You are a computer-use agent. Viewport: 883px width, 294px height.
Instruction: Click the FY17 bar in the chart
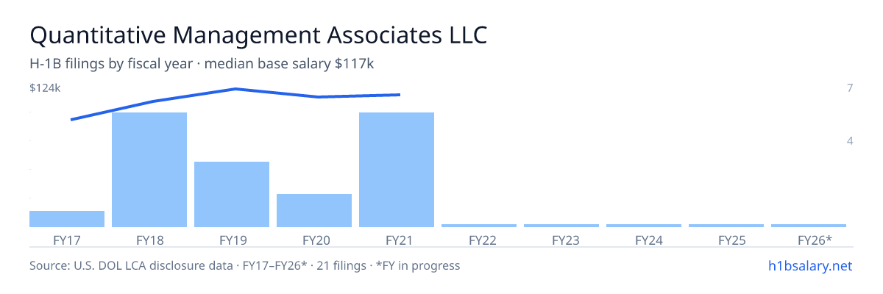point(67,219)
